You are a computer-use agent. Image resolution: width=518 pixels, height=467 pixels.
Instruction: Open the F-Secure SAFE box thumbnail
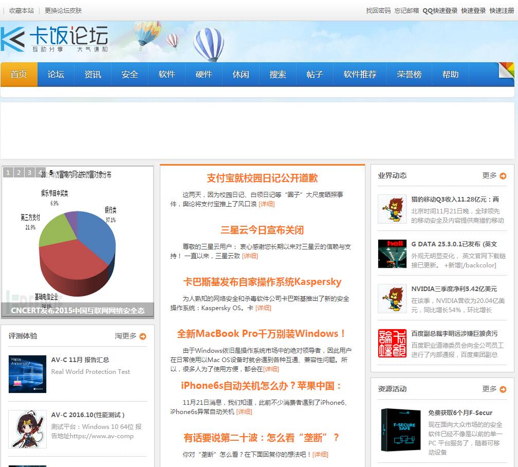400,429
